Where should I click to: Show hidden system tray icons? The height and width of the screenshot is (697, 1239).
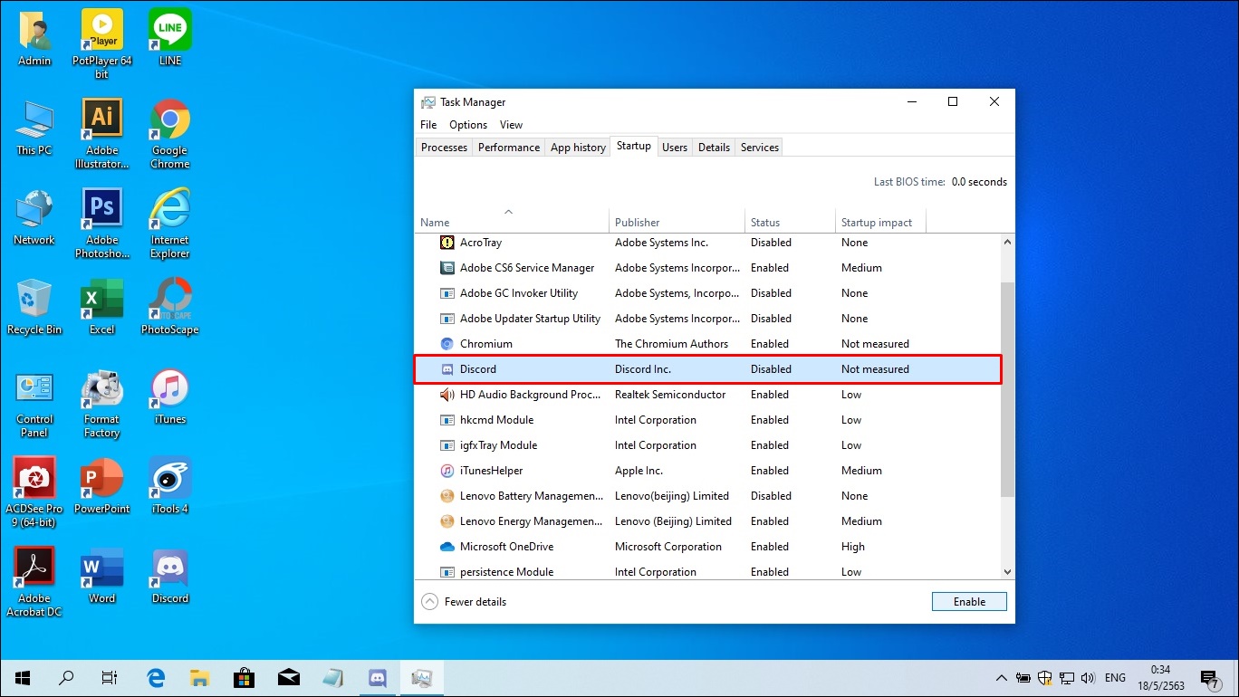pyautogui.click(x=1001, y=678)
